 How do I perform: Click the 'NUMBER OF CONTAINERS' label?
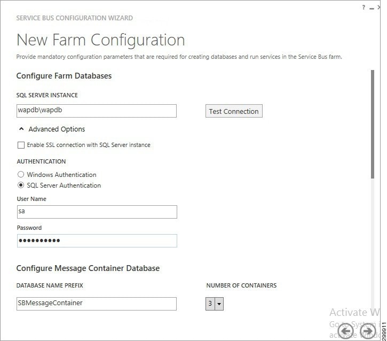click(241, 285)
